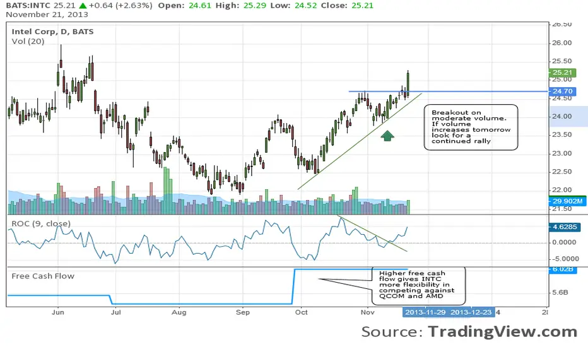Click the green ascending trendline on price
Screen dimensions: 588x347
coord(359,141)
